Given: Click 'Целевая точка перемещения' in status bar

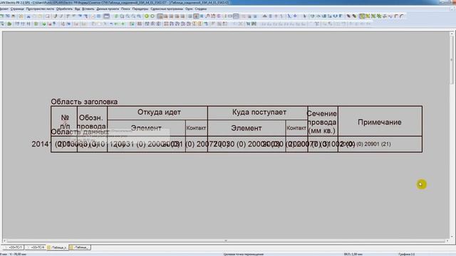Looking at the screenshot, I should coord(244,255).
